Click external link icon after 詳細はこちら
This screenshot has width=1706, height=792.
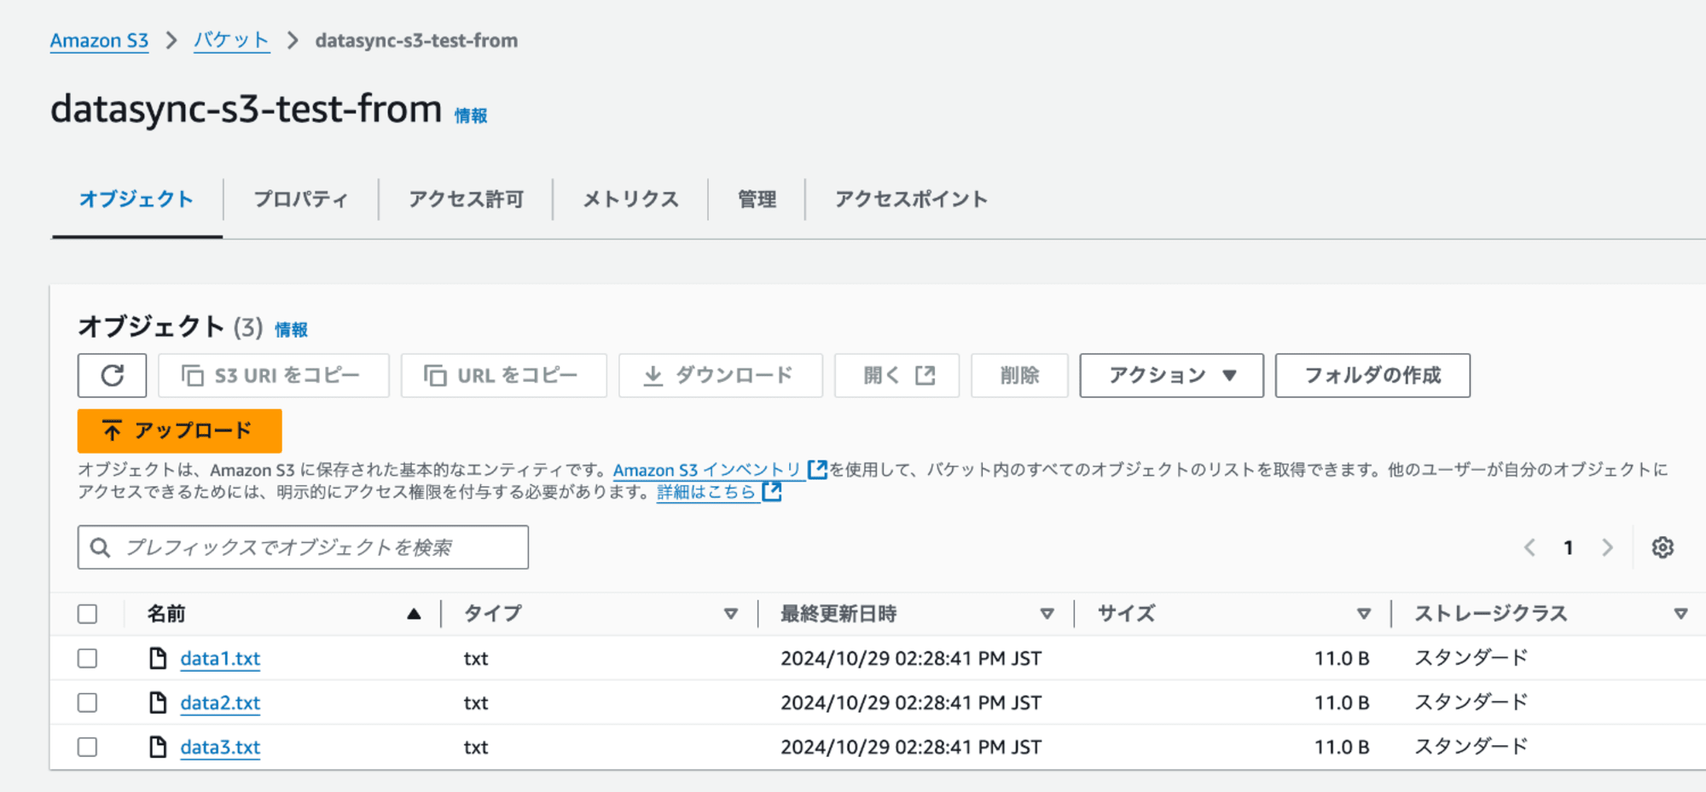tap(771, 491)
